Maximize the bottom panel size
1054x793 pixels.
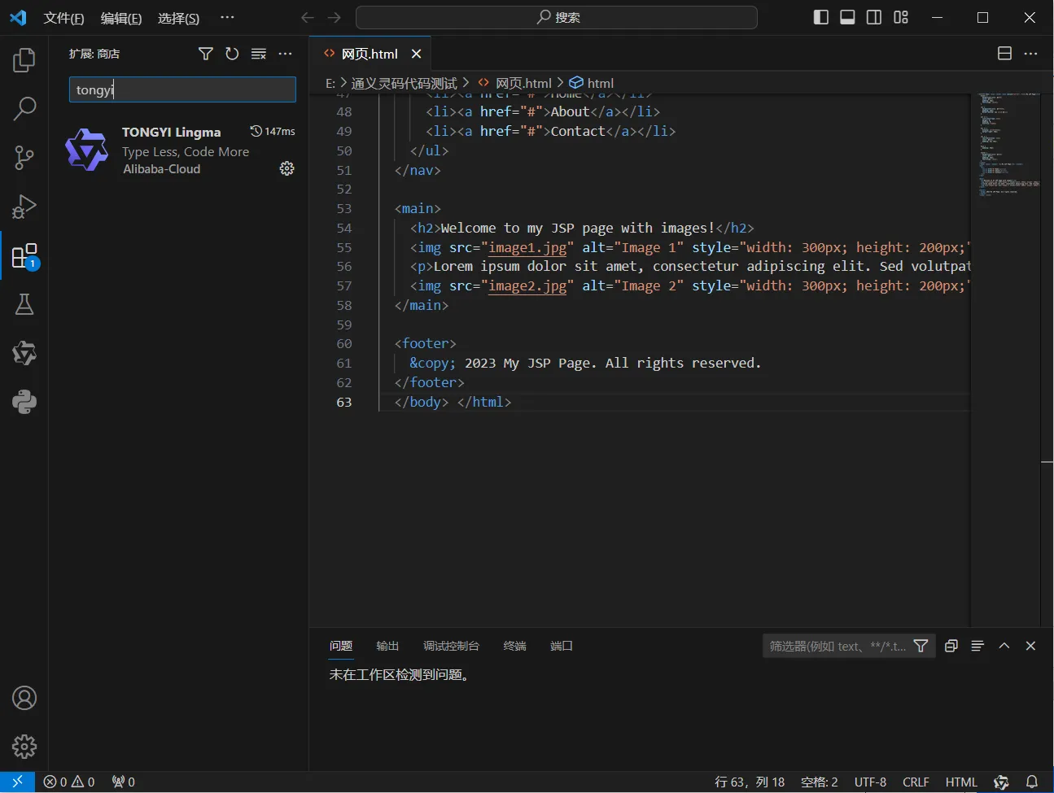(1004, 646)
